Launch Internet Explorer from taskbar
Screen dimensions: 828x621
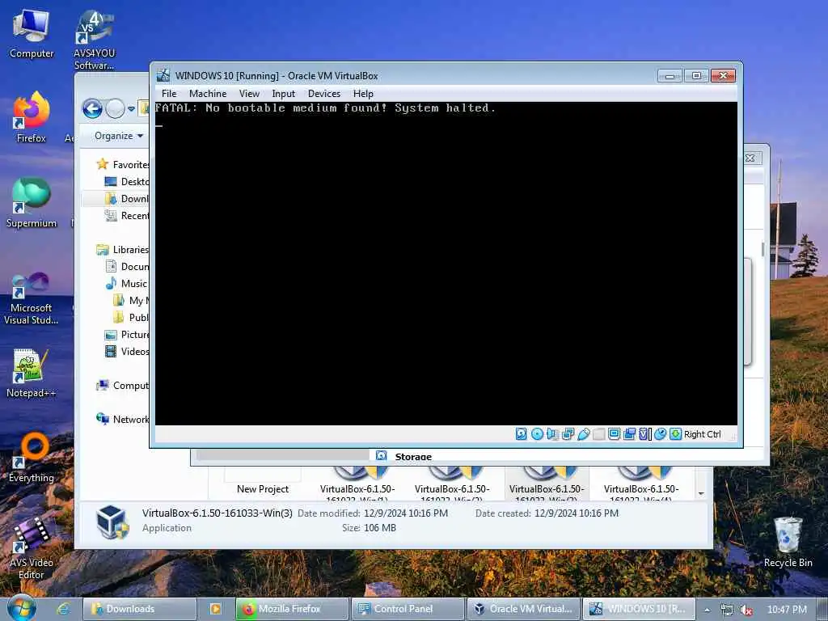click(x=63, y=609)
